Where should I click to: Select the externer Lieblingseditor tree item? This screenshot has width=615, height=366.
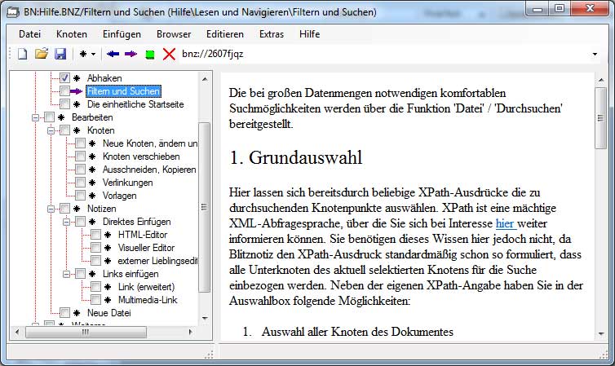pos(157,261)
